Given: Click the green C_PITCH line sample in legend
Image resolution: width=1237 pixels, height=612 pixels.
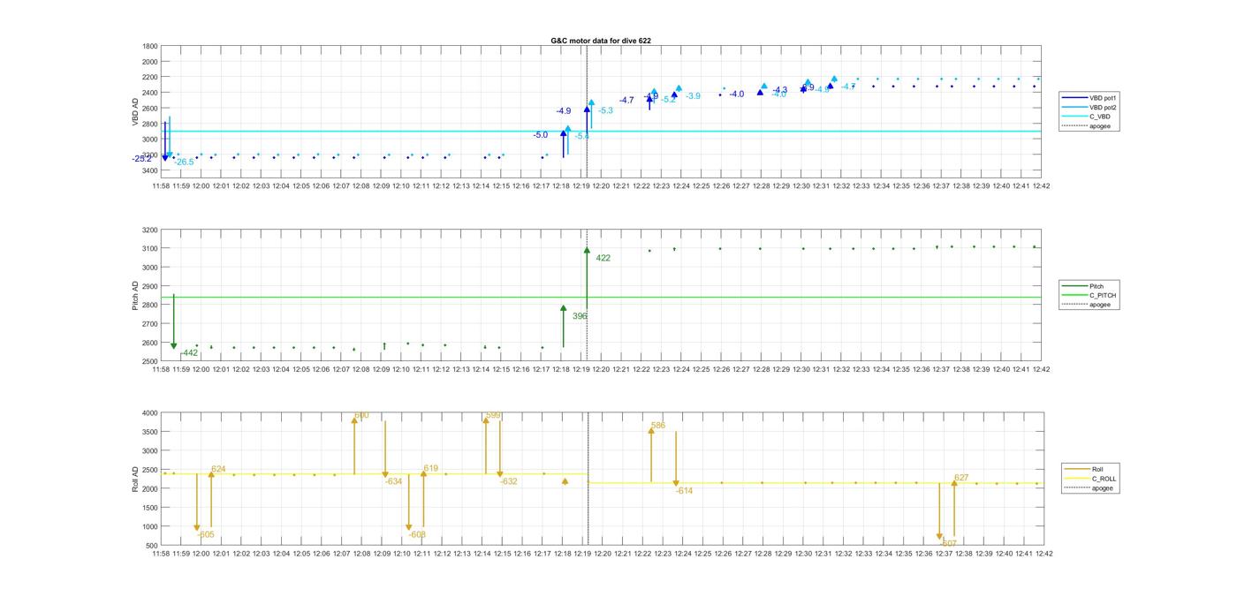Looking at the screenshot, I should [x=1074, y=296].
